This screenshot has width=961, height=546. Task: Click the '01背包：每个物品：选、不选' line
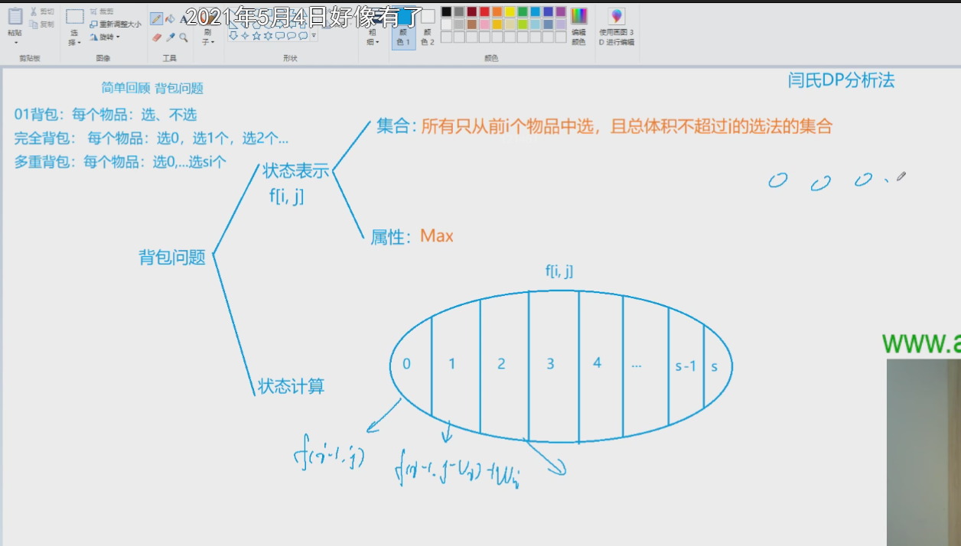[x=106, y=115]
